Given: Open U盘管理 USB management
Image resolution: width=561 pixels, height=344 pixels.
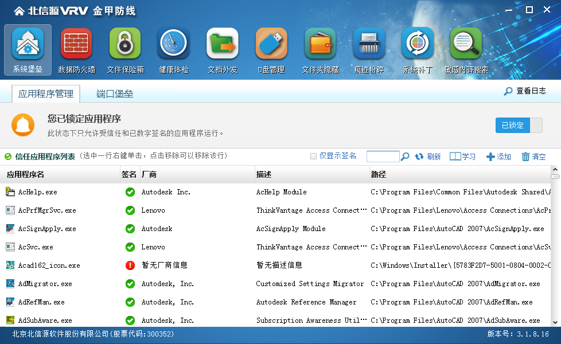Looking at the screenshot, I should click(x=271, y=50).
